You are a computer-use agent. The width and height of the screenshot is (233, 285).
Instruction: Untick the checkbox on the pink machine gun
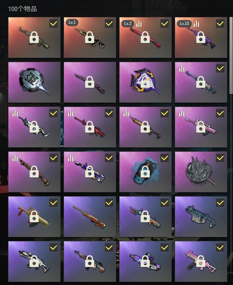pos(220,113)
